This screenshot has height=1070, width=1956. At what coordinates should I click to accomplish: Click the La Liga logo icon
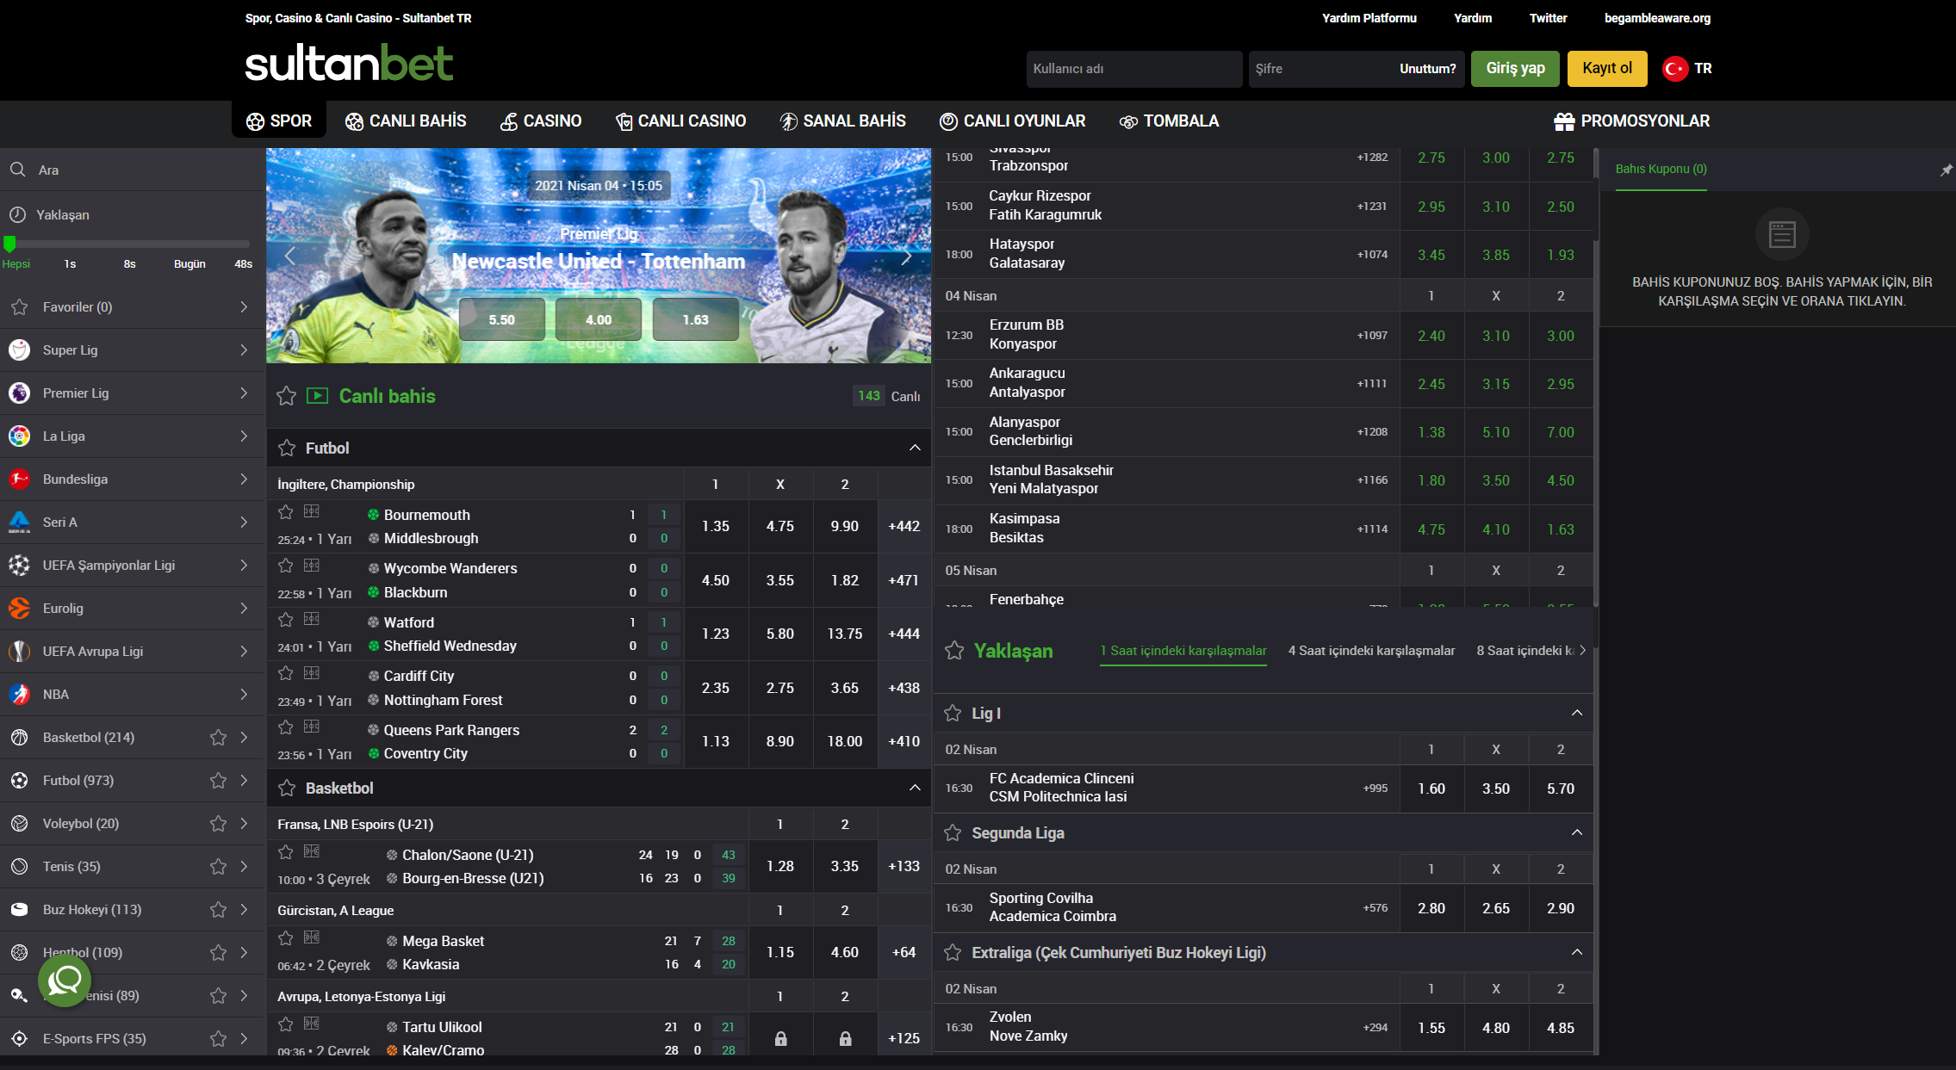click(x=19, y=436)
